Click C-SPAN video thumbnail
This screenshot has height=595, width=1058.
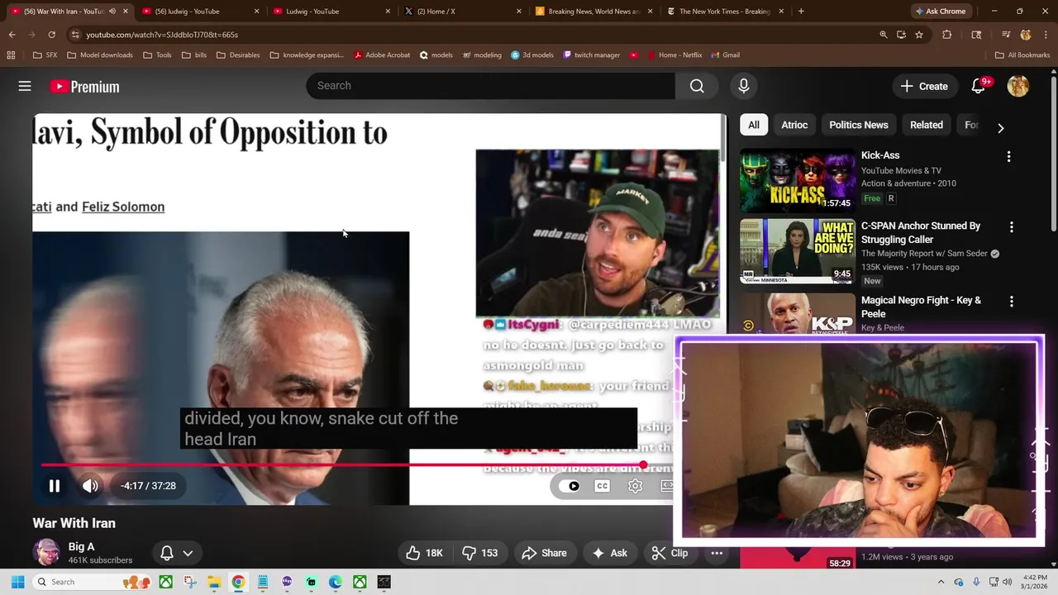coord(798,250)
